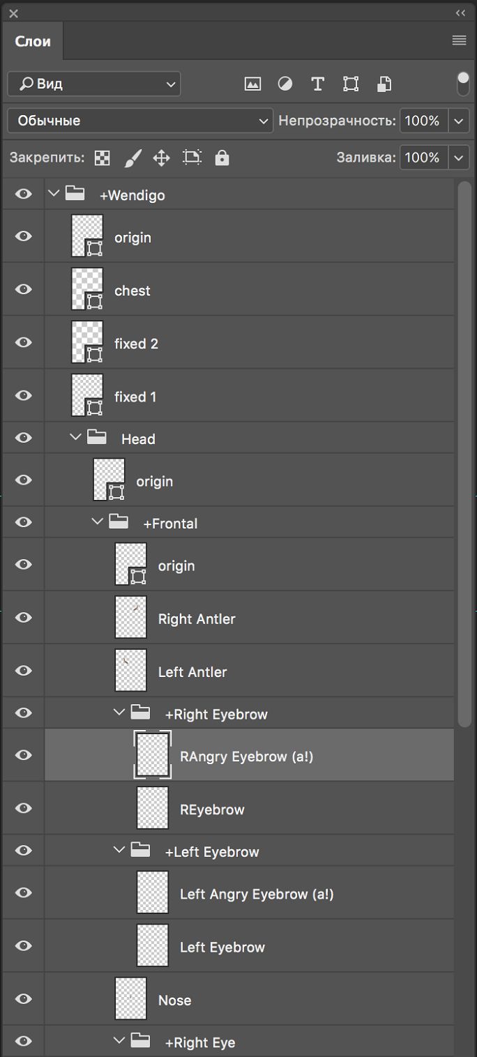Click the lock all padlock icon
Image resolution: width=477 pixels, height=1057 pixels.
coord(221,158)
